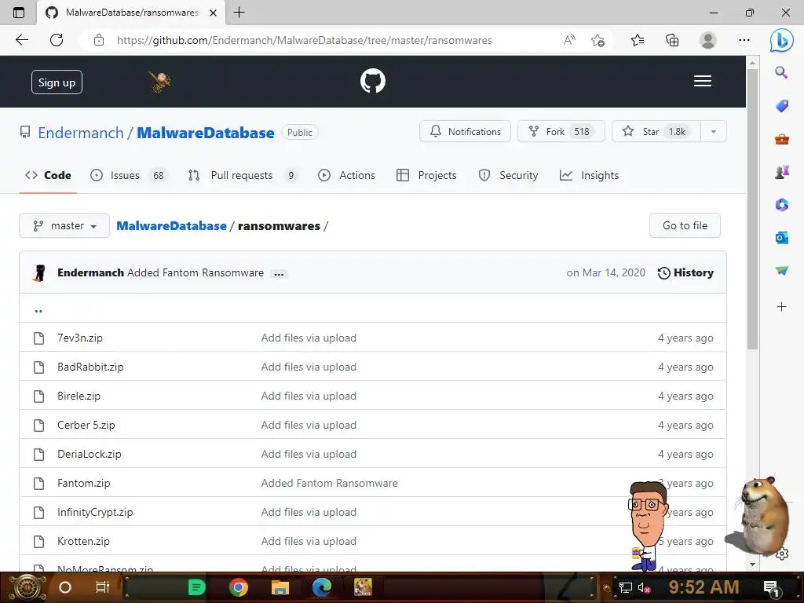Click the Notifications button
Image resolution: width=804 pixels, height=603 pixels.
465,131
